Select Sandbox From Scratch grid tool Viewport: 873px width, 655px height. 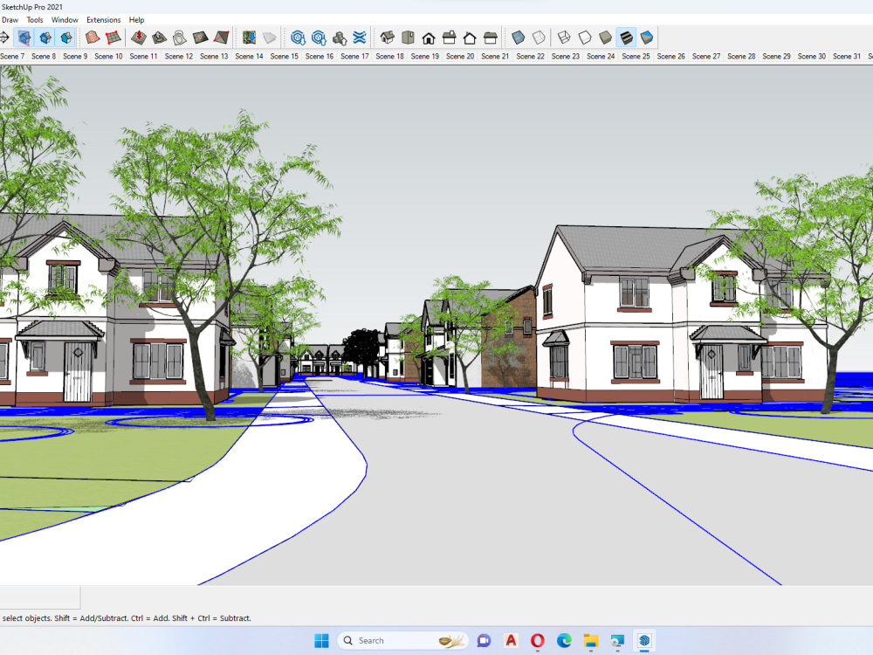[113, 38]
